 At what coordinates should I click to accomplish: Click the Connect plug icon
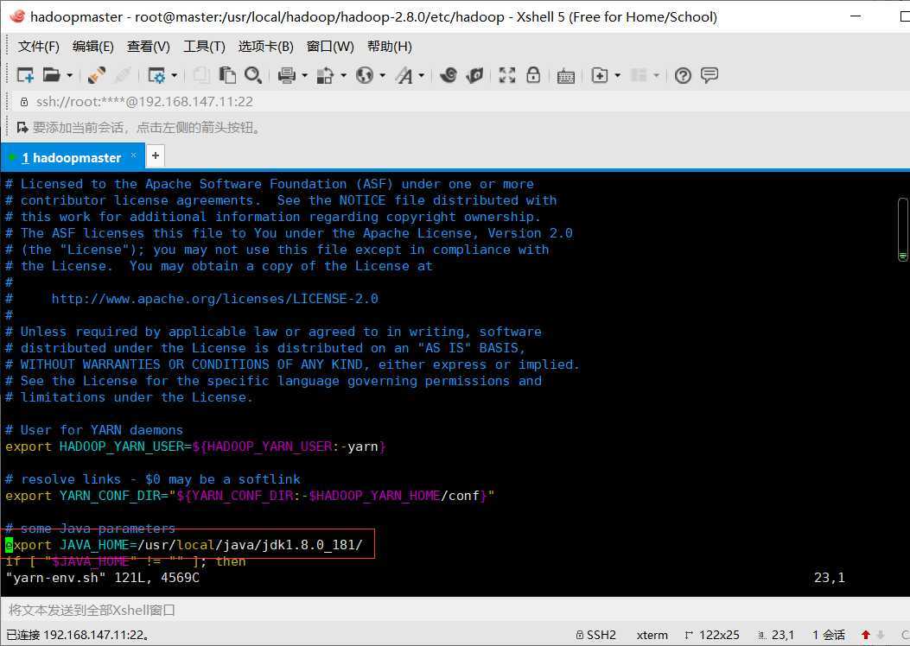pyautogui.click(x=96, y=75)
